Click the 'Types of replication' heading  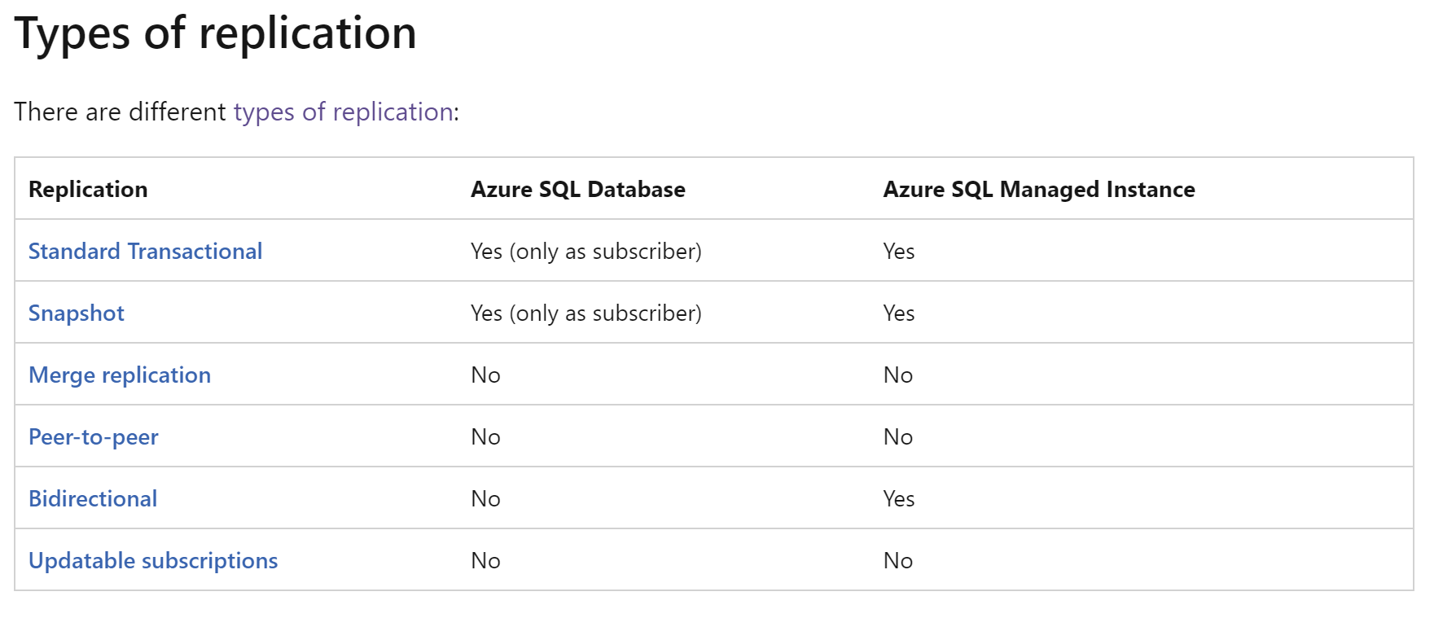click(216, 34)
